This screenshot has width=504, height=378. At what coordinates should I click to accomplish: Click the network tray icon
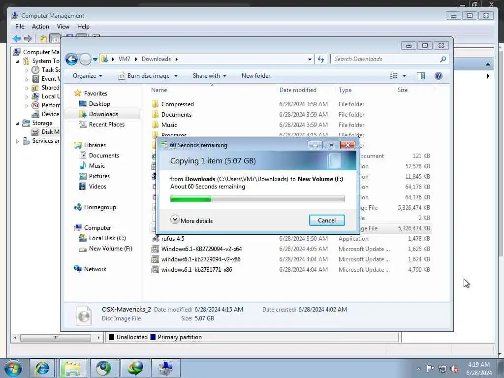(442, 369)
